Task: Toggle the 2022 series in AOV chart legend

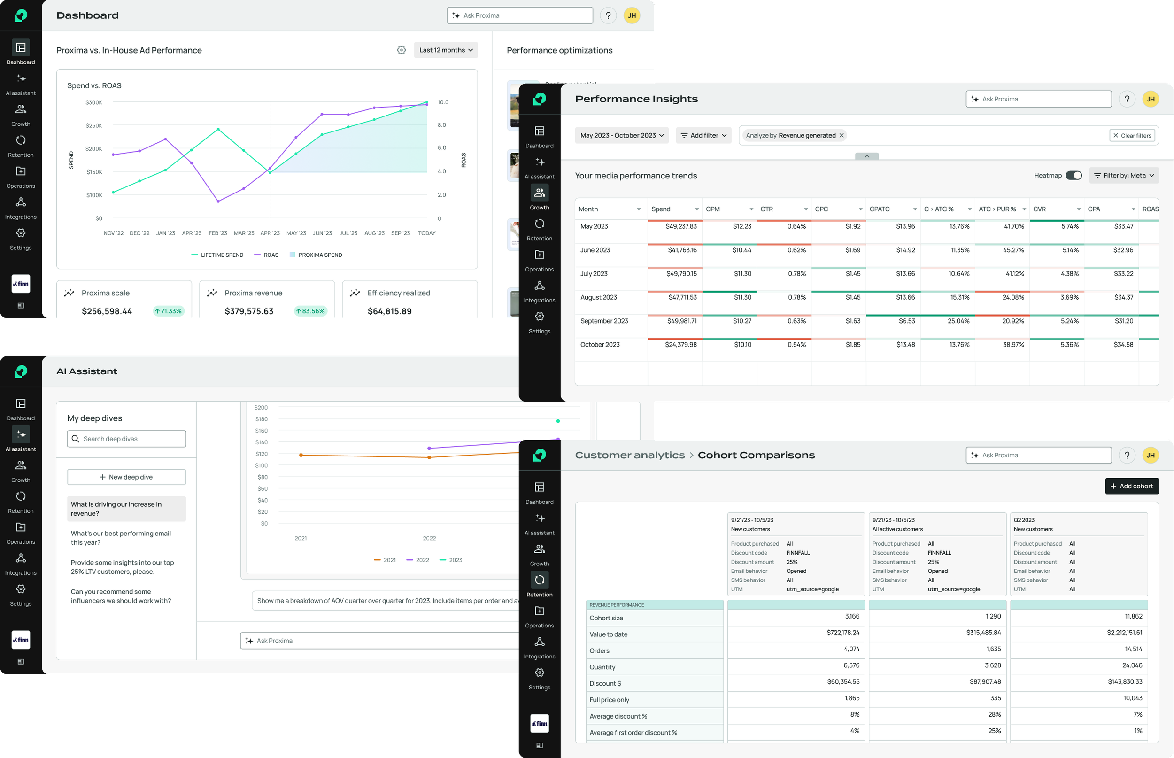Action: tap(418, 560)
